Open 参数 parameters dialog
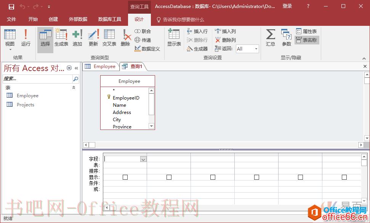The height and width of the screenshot is (223, 370). [287, 38]
